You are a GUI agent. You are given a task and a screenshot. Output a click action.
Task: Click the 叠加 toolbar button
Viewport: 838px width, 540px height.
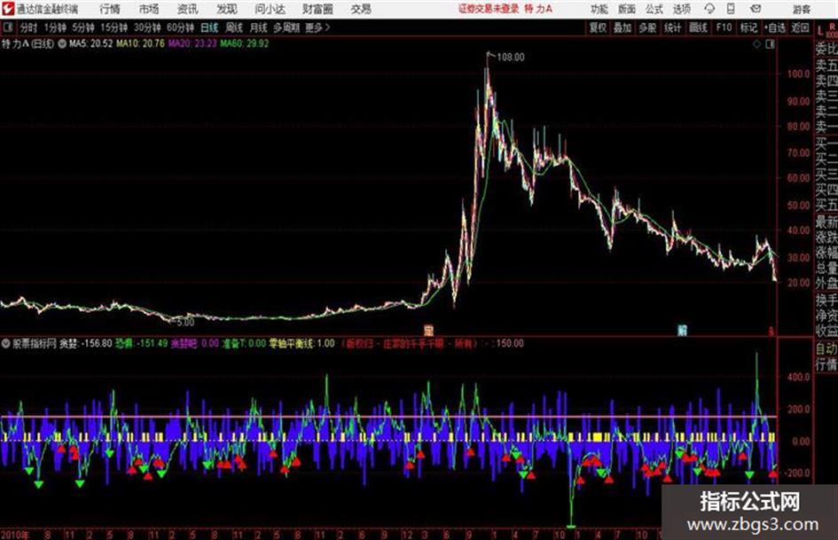(623, 27)
